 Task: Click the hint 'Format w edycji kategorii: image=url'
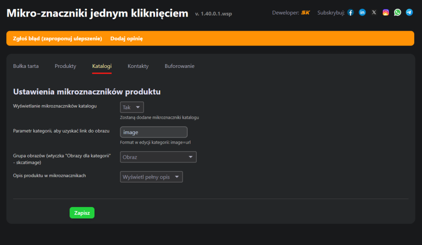click(155, 142)
